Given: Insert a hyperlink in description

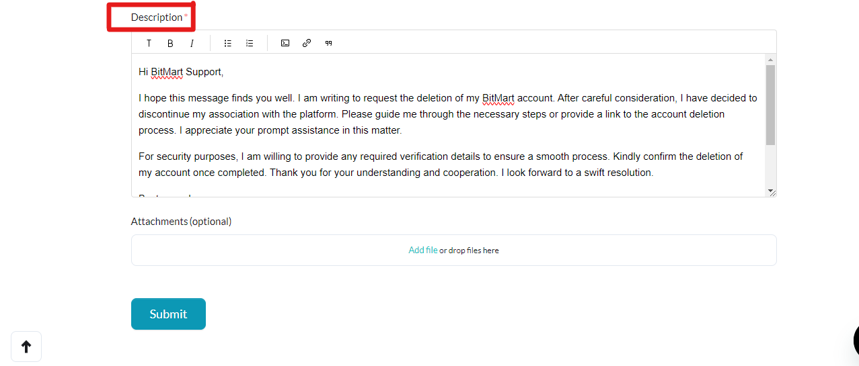Looking at the screenshot, I should pos(307,43).
